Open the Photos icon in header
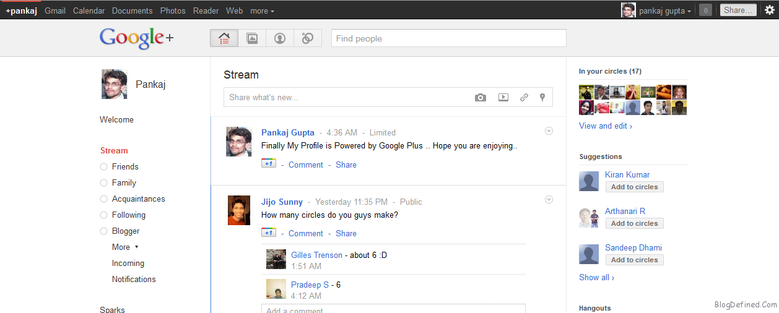The image size is (779, 313). click(252, 38)
